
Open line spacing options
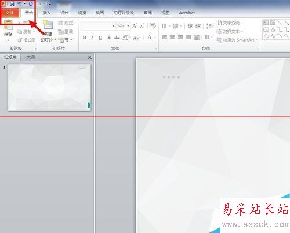click(x=209, y=26)
